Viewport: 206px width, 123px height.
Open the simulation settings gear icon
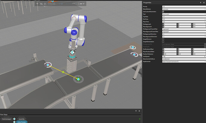point(37,4)
